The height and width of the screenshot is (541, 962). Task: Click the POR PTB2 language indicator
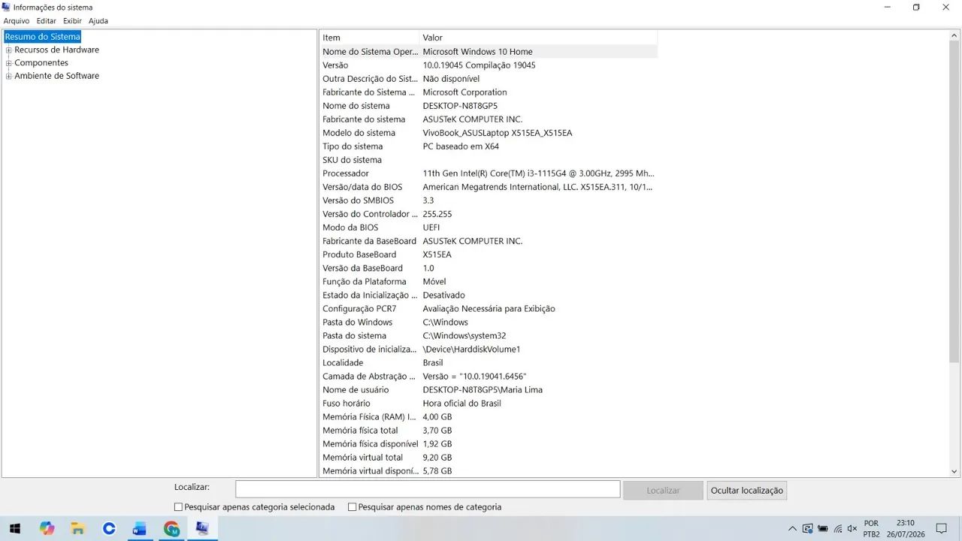(x=872, y=529)
